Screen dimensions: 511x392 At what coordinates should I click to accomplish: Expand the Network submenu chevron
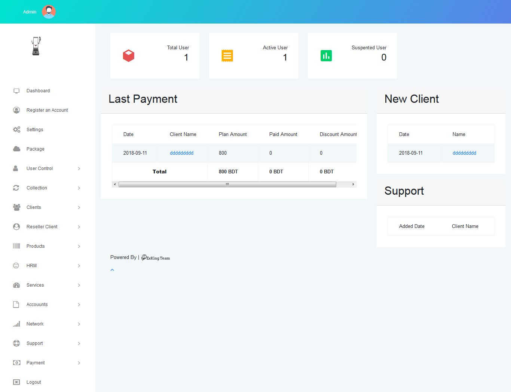tap(79, 324)
